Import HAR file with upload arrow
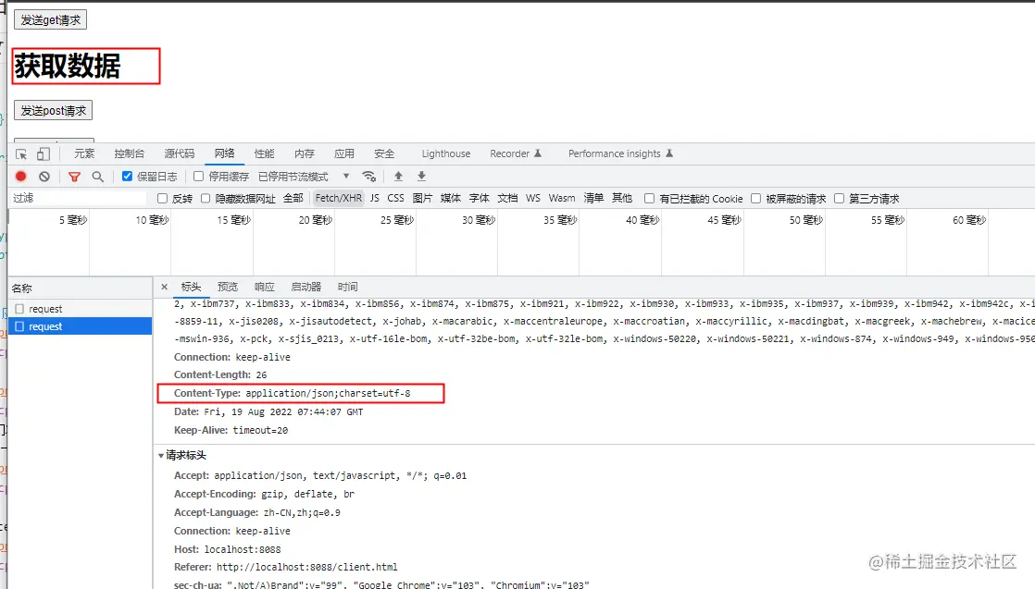The height and width of the screenshot is (589, 1035). point(398,176)
